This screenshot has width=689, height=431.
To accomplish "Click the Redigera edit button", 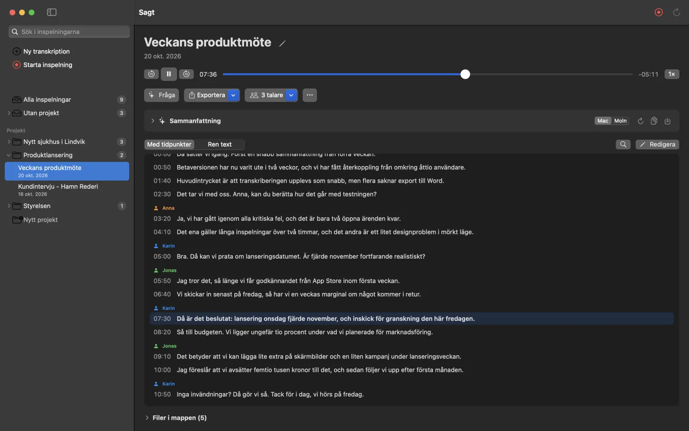I will click(x=657, y=144).
